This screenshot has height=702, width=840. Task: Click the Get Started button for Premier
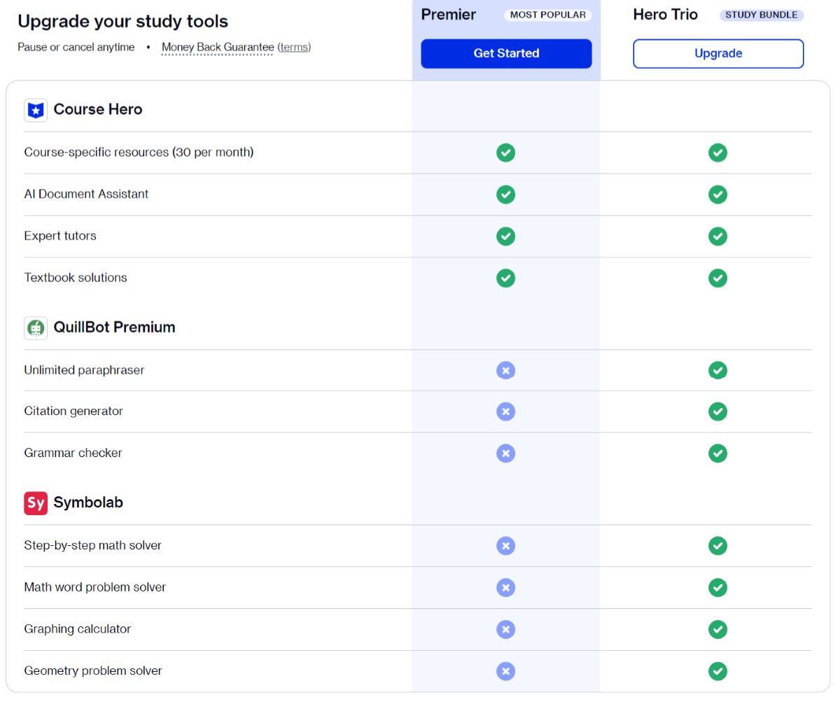tap(506, 53)
